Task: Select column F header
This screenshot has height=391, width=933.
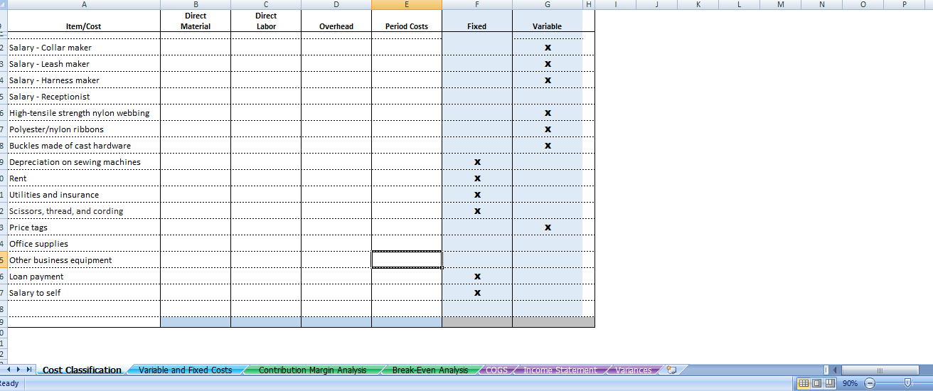Action: point(477,4)
